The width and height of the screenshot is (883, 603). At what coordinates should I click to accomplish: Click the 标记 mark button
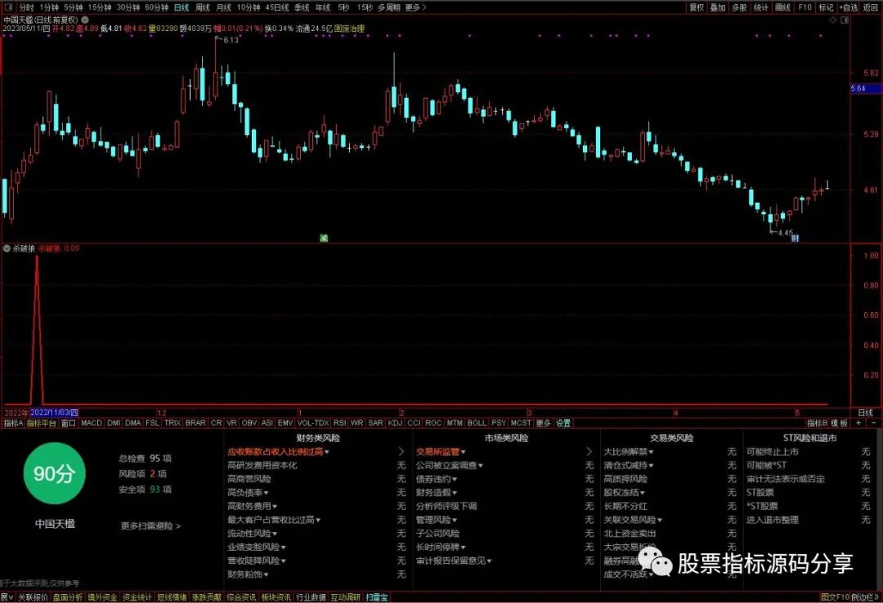coord(826,7)
